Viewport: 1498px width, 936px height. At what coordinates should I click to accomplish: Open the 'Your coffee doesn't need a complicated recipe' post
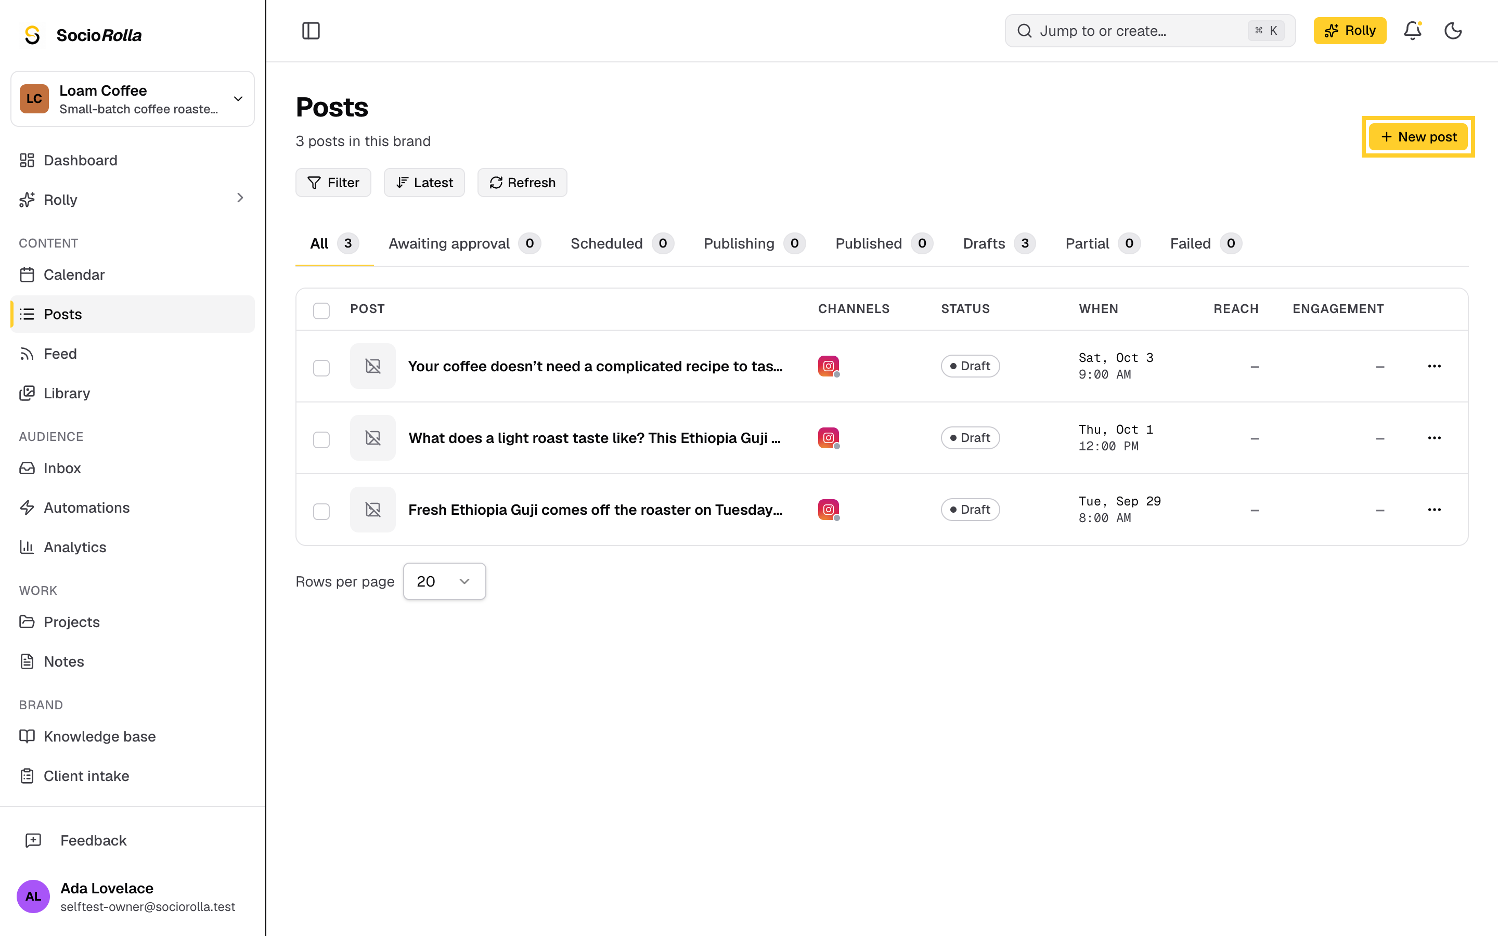596,367
